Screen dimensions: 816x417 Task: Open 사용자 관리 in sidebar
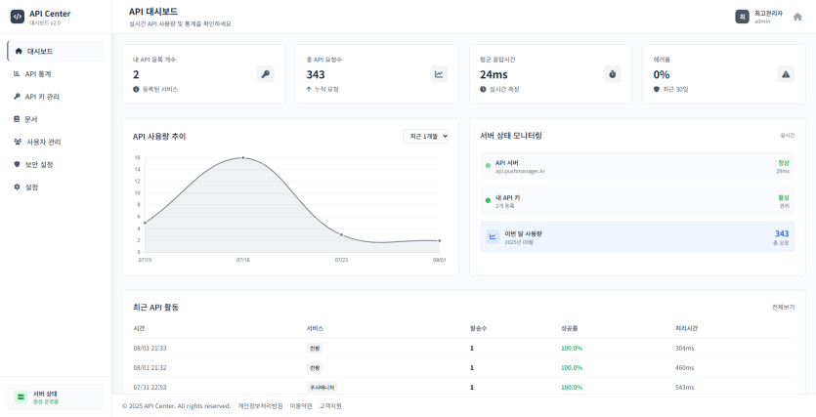click(43, 142)
